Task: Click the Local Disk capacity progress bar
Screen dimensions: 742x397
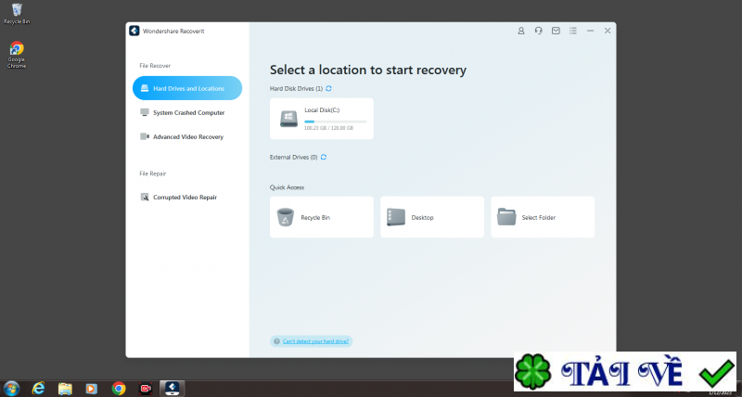Action: tap(335, 122)
